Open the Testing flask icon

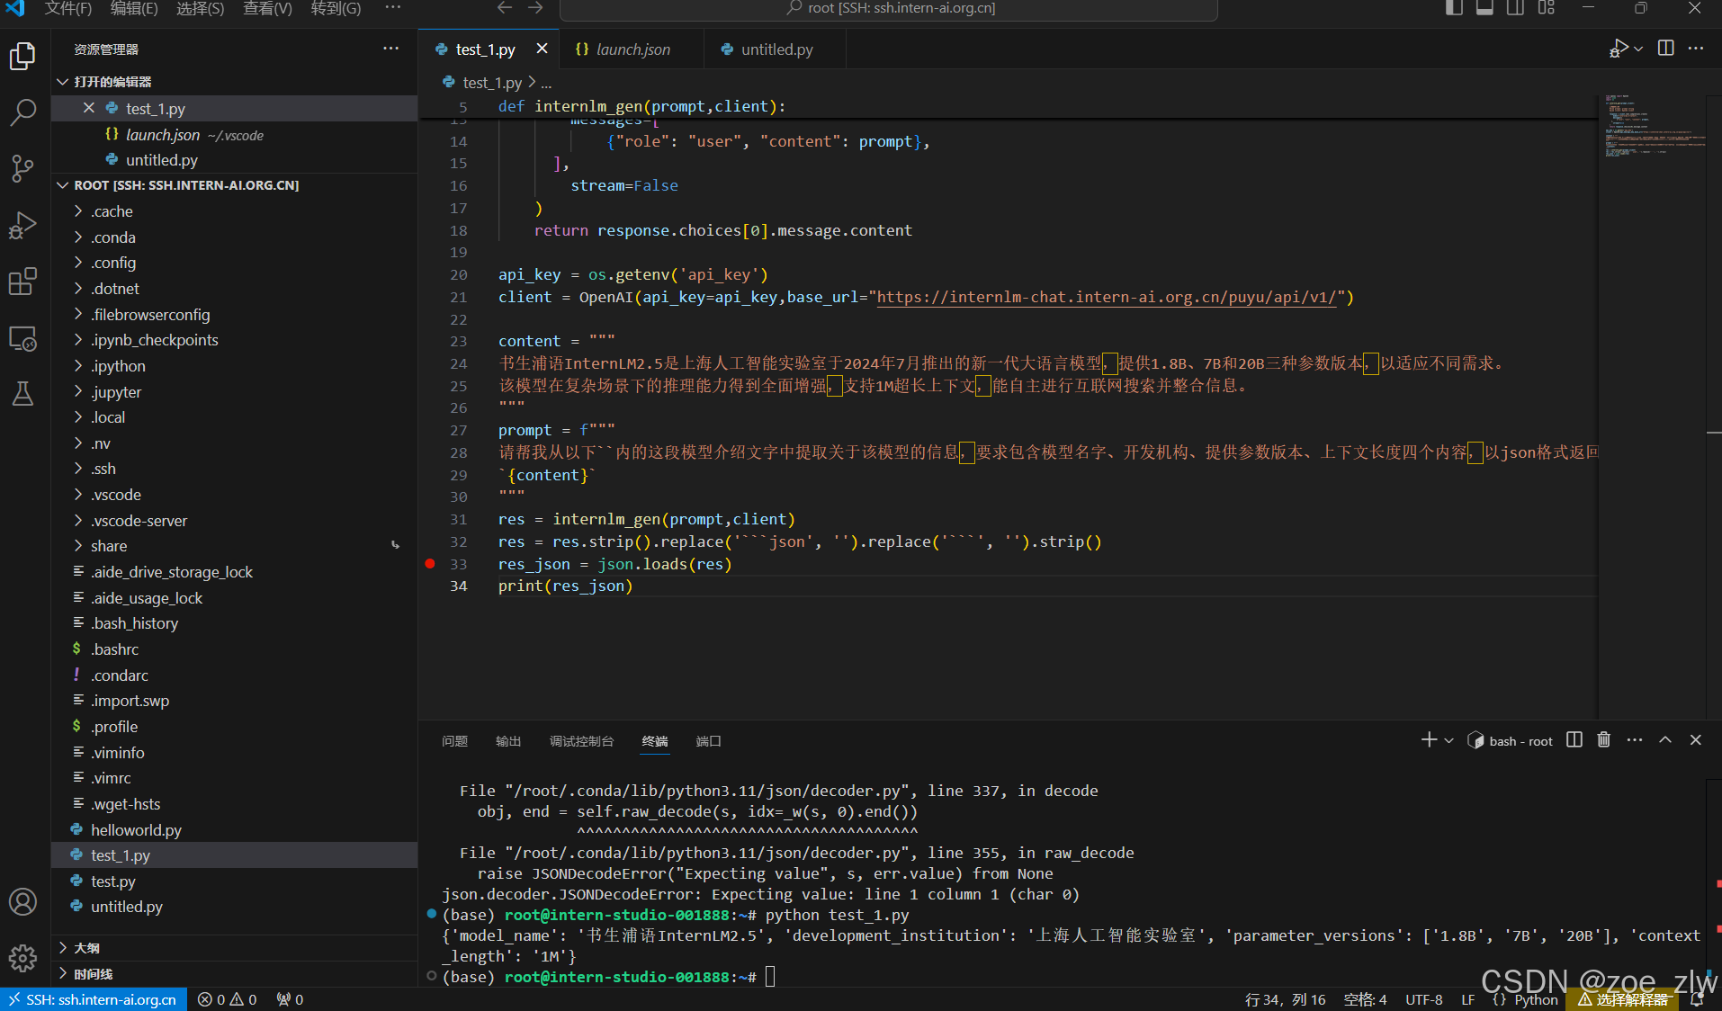22,394
